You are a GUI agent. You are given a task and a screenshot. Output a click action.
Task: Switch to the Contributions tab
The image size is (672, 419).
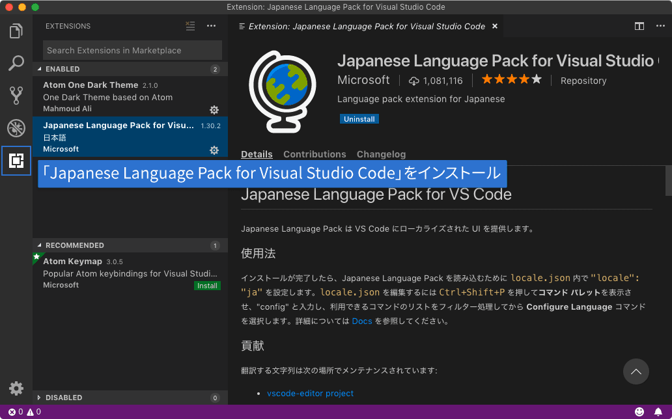pyautogui.click(x=315, y=154)
